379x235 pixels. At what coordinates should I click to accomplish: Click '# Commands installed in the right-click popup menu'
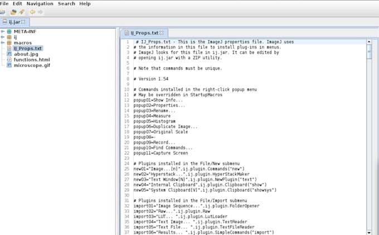click(x=195, y=89)
